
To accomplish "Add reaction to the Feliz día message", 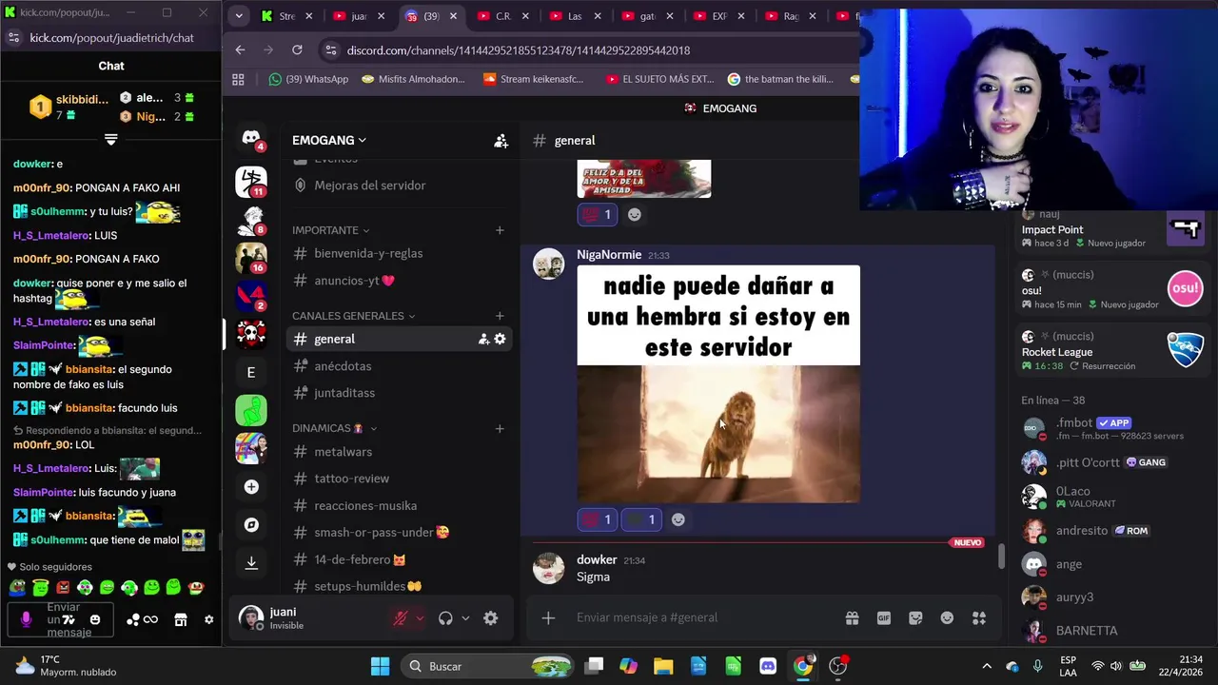I will [x=635, y=215].
